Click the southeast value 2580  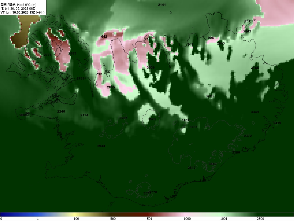(x=236, y=152)
